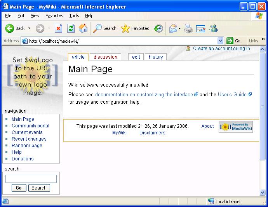This screenshot has height=207, width=268.
Task: Click the Print icon in toolbar
Action: (188, 28)
